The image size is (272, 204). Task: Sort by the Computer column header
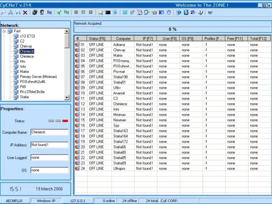tap(123, 39)
